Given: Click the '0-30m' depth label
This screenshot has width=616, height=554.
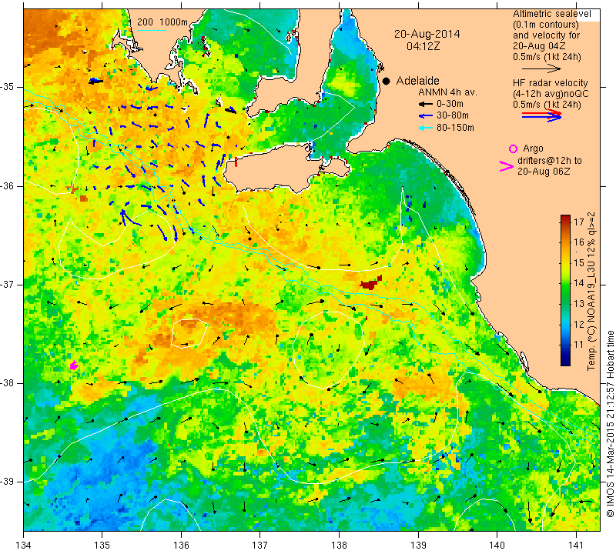Looking at the screenshot, I should [x=450, y=104].
